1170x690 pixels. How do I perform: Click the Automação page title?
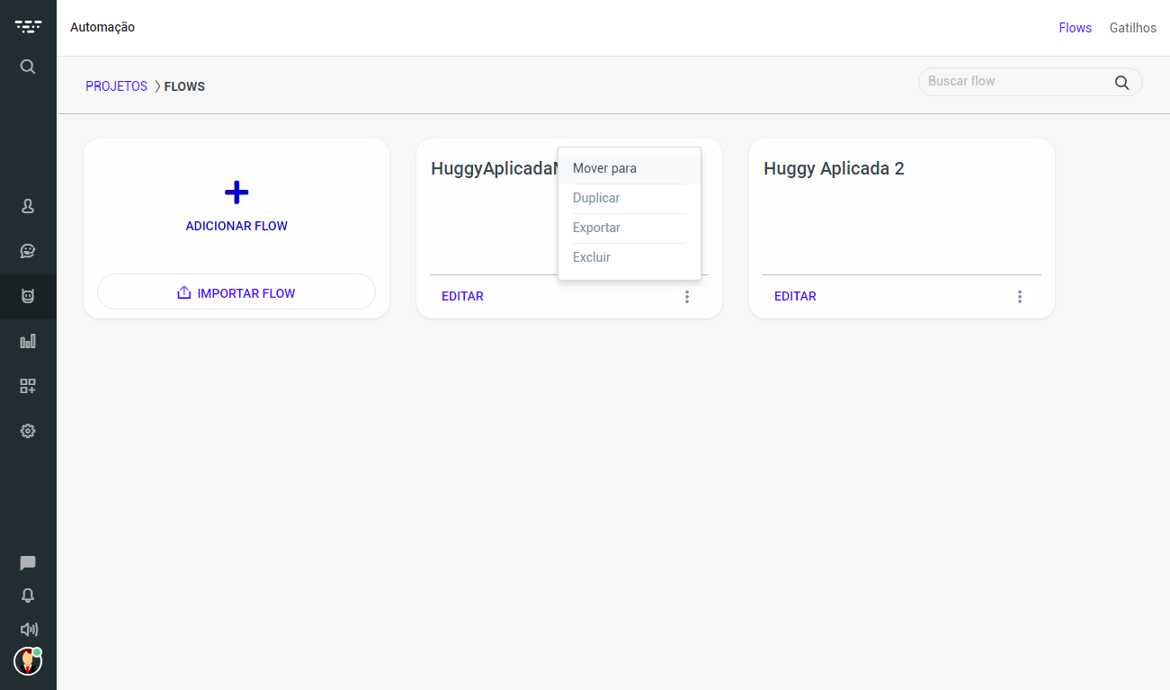(103, 27)
